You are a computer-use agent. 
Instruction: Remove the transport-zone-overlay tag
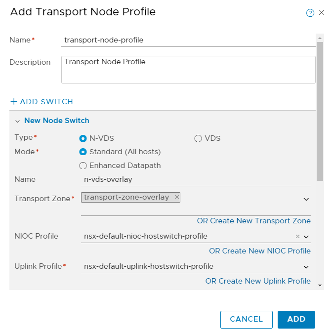pos(177,197)
